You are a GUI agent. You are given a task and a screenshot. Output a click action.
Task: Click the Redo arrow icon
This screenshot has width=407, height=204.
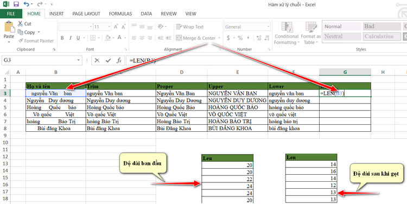[40, 4]
